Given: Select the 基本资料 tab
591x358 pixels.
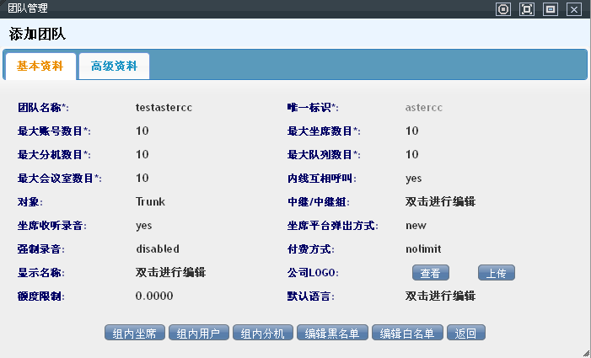Looking at the screenshot, I should click(x=40, y=66).
